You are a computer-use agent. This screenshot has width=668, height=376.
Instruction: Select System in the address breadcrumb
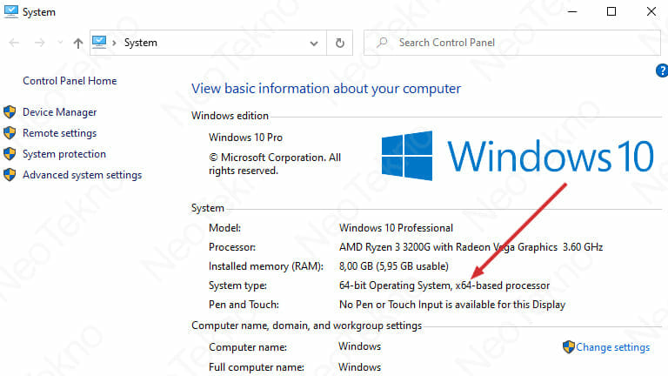[141, 43]
